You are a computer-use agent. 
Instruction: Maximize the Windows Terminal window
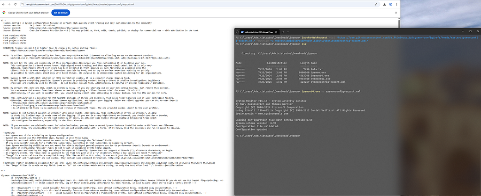[470, 31]
